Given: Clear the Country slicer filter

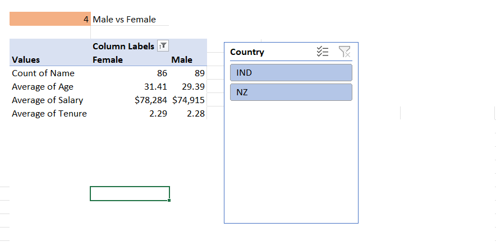Looking at the screenshot, I should click(345, 52).
